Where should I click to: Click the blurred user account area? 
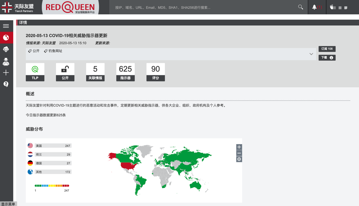coord(339,7)
